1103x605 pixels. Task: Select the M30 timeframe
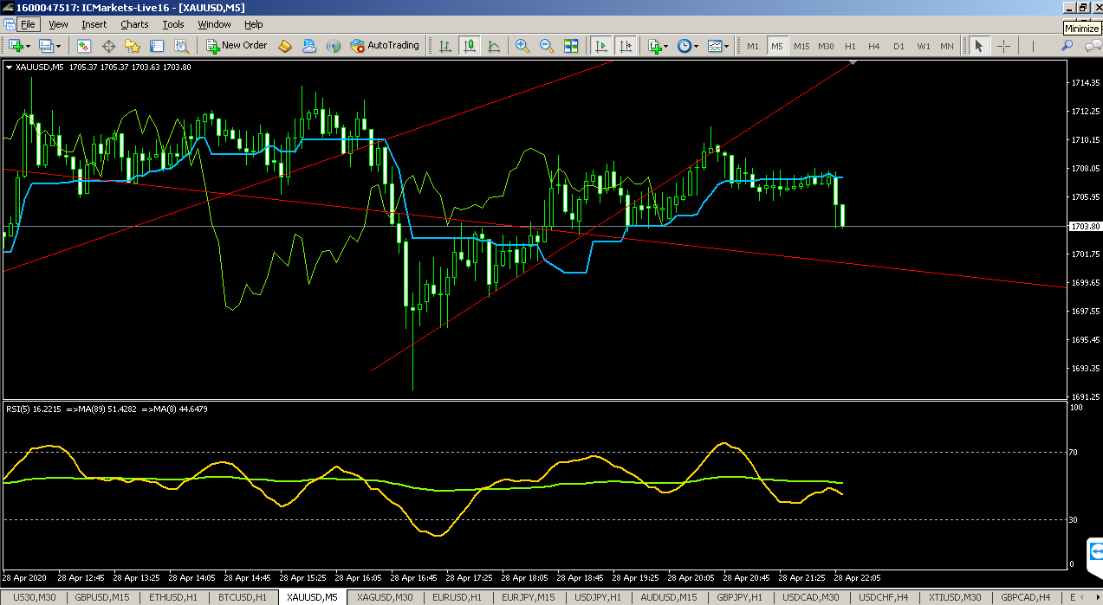pos(826,46)
